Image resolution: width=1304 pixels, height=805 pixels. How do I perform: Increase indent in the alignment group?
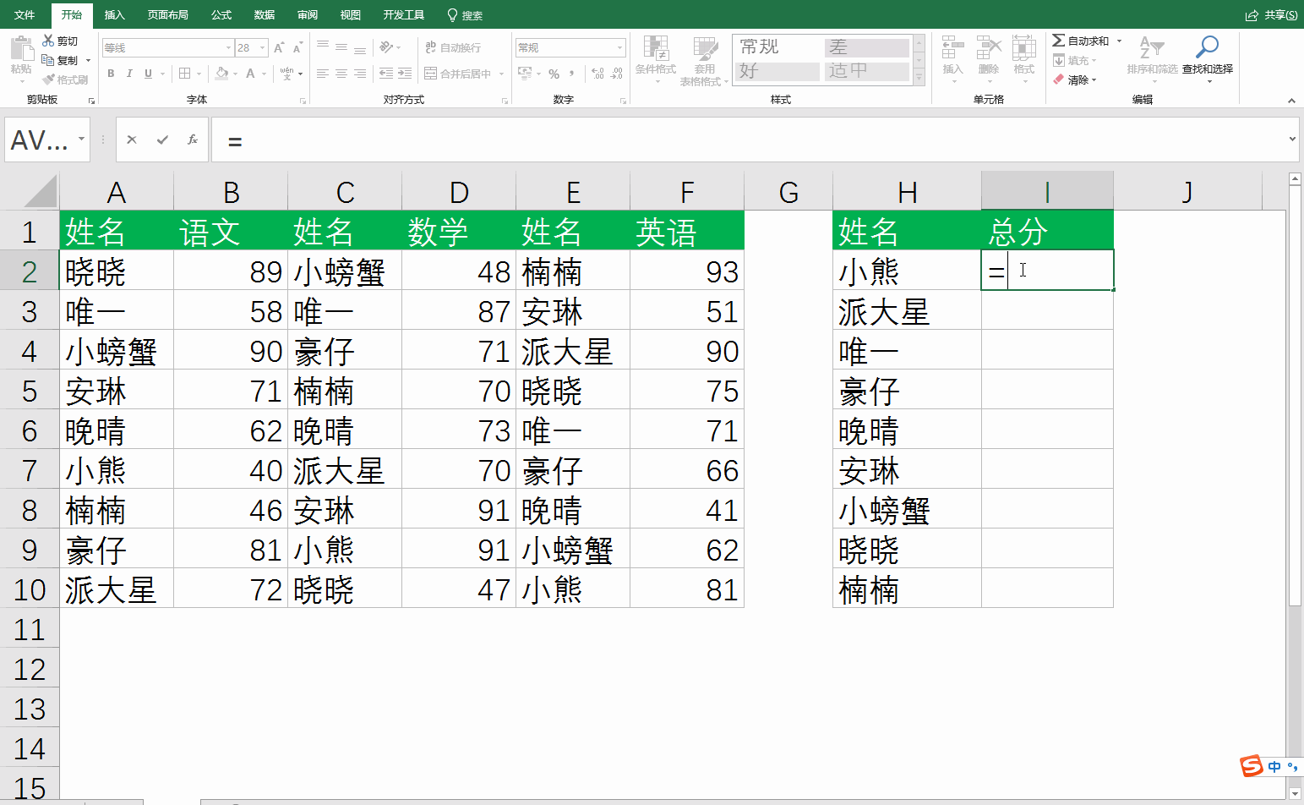click(x=405, y=74)
